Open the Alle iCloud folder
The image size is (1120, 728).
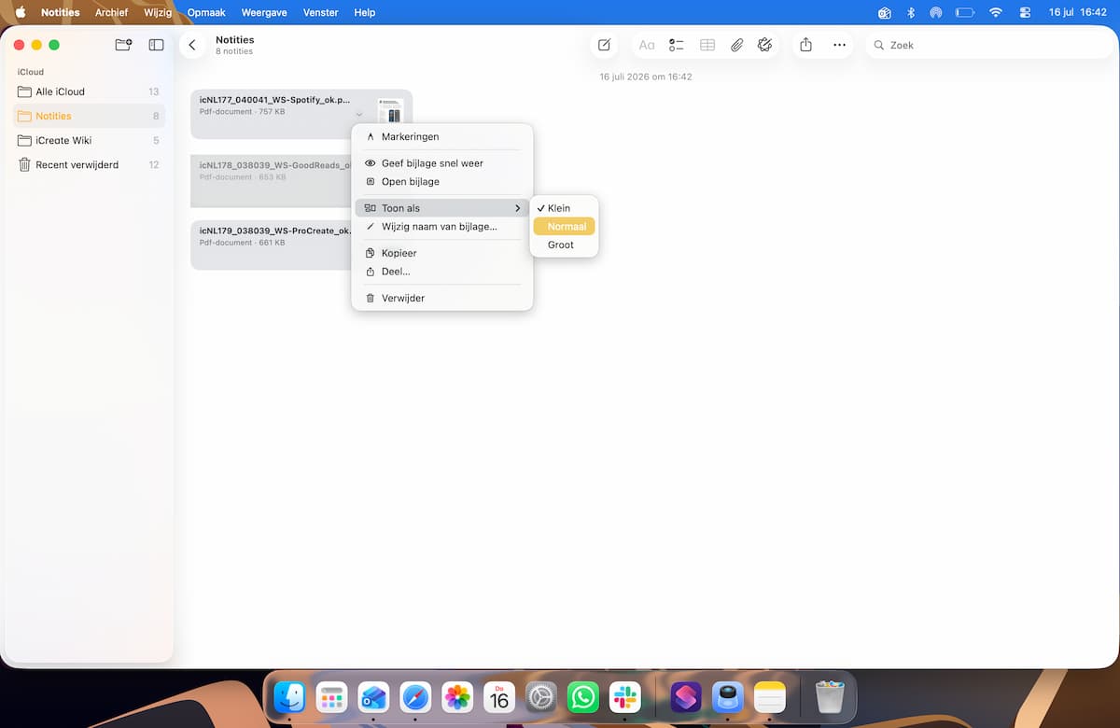pos(90,91)
